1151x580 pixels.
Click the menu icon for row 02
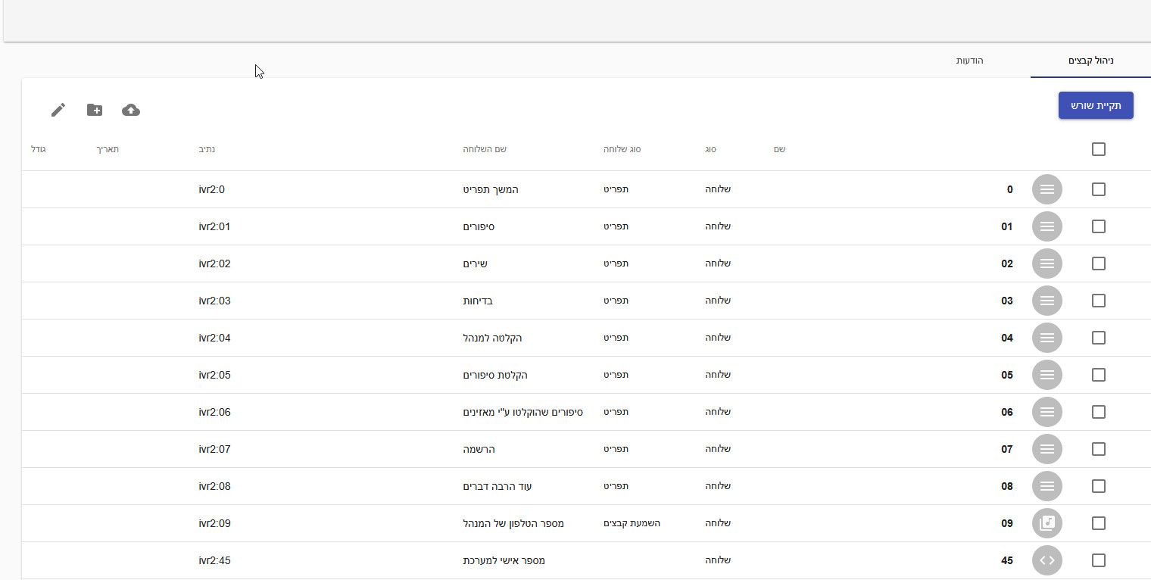tap(1047, 263)
